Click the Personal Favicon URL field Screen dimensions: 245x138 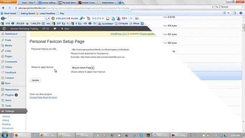[x=100, y=49]
